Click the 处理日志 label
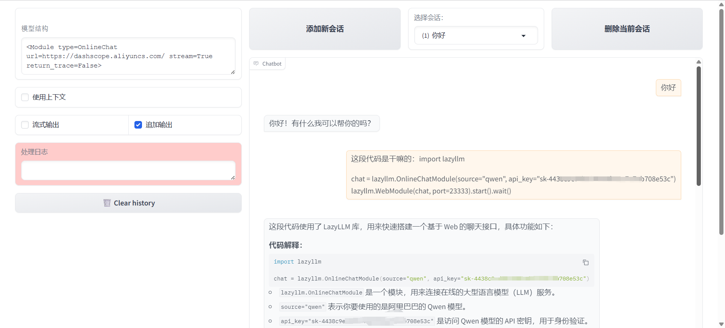This screenshot has height=328, width=725. 34,152
